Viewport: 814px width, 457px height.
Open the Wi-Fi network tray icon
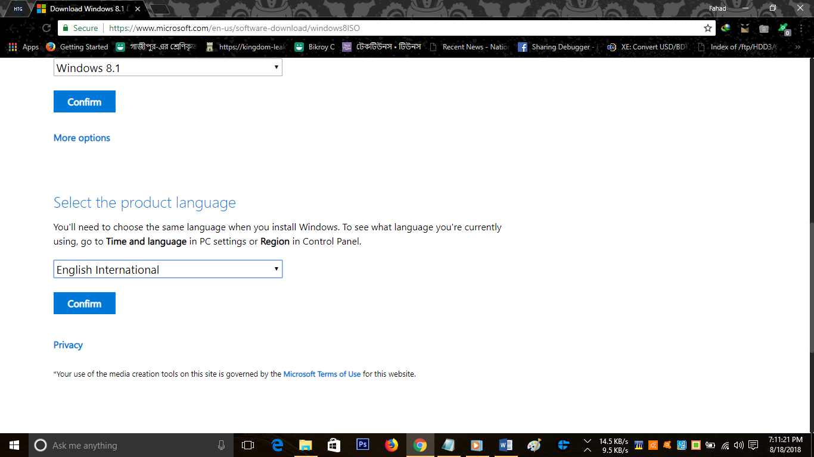pos(725,445)
